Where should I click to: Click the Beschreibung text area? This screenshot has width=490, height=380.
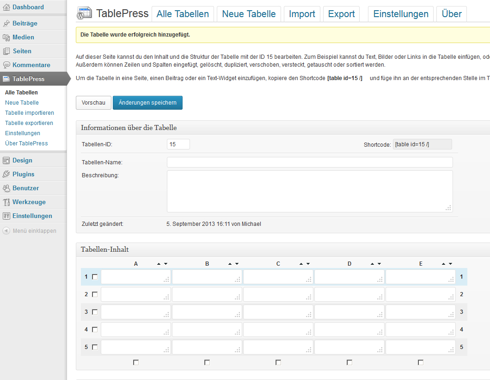coord(310,191)
